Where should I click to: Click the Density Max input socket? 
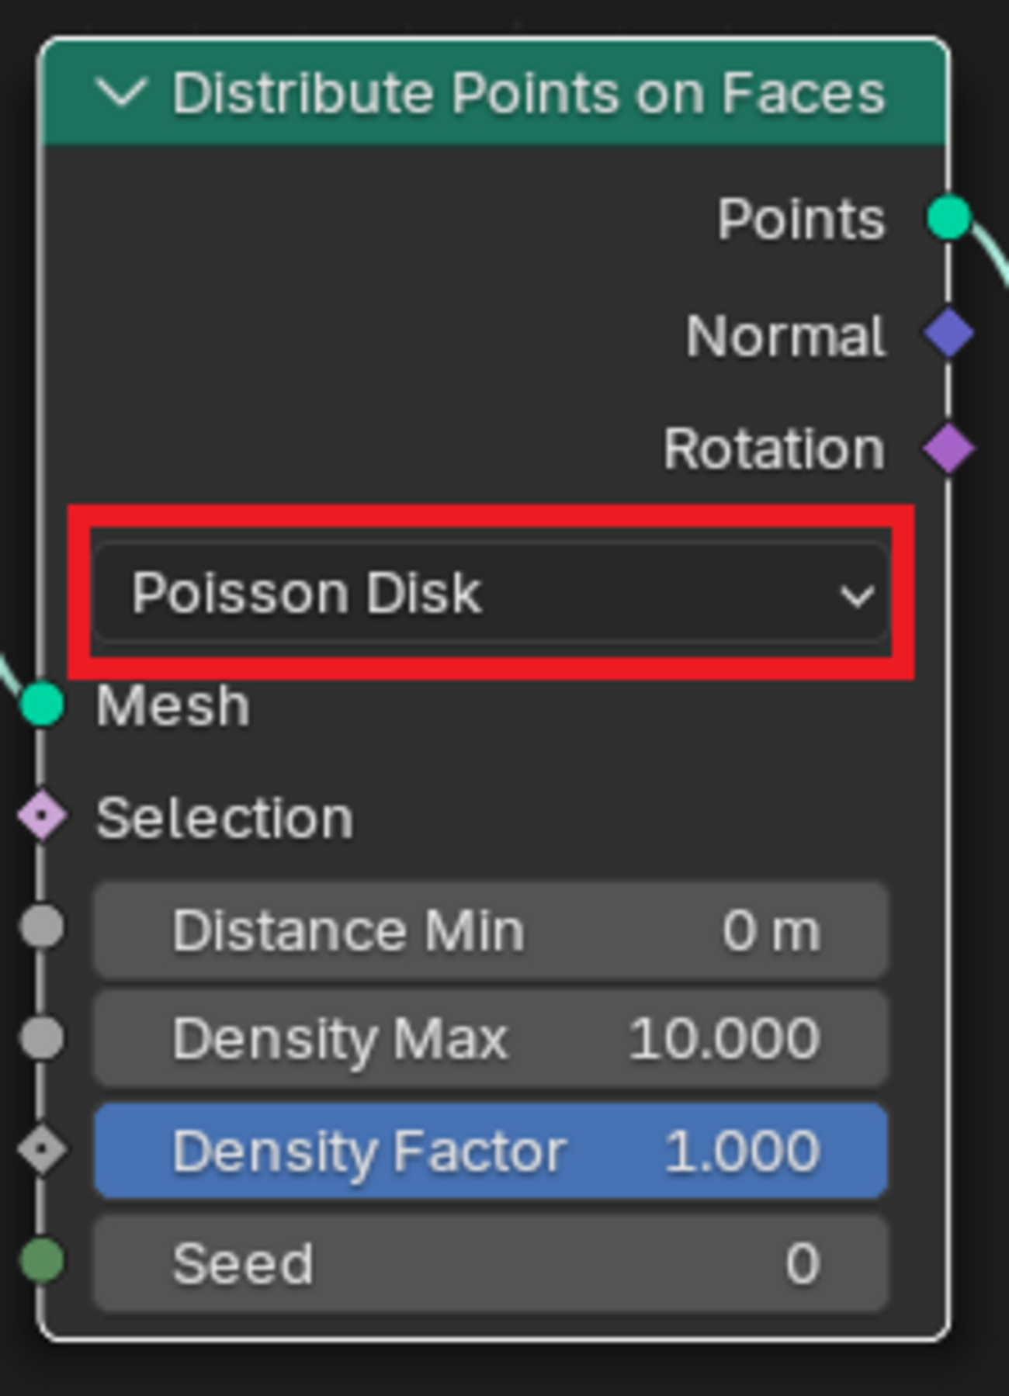42,1037
